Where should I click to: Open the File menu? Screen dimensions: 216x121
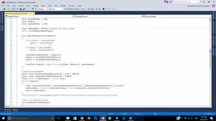coord(3,6)
